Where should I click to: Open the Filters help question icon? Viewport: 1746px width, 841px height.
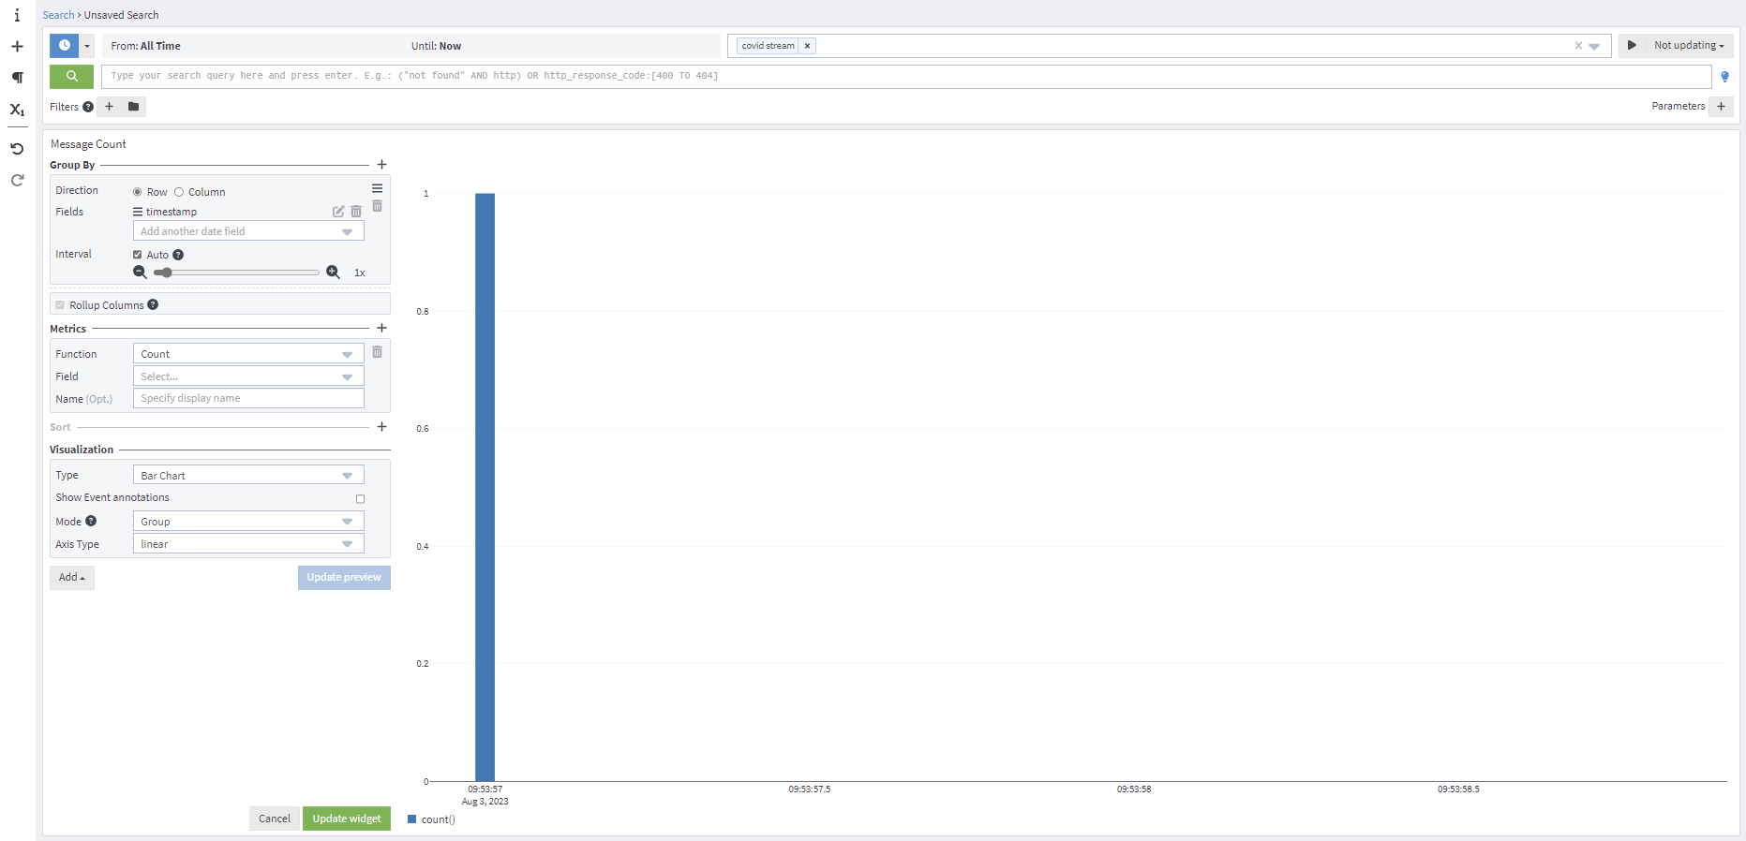[88, 107]
